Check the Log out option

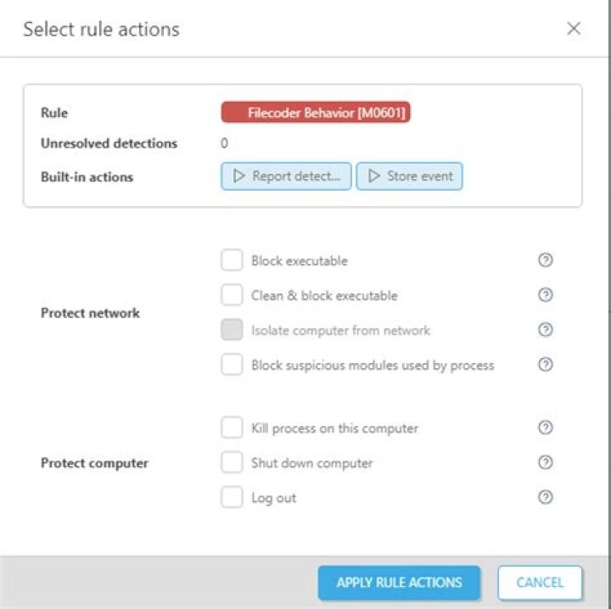(x=232, y=497)
